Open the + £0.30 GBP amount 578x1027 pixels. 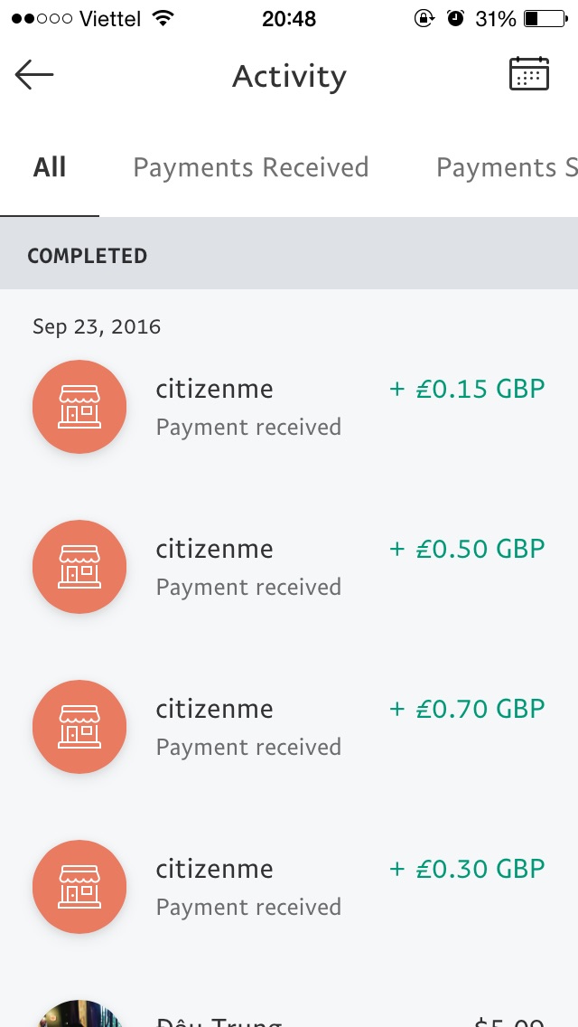[x=467, y=869]
